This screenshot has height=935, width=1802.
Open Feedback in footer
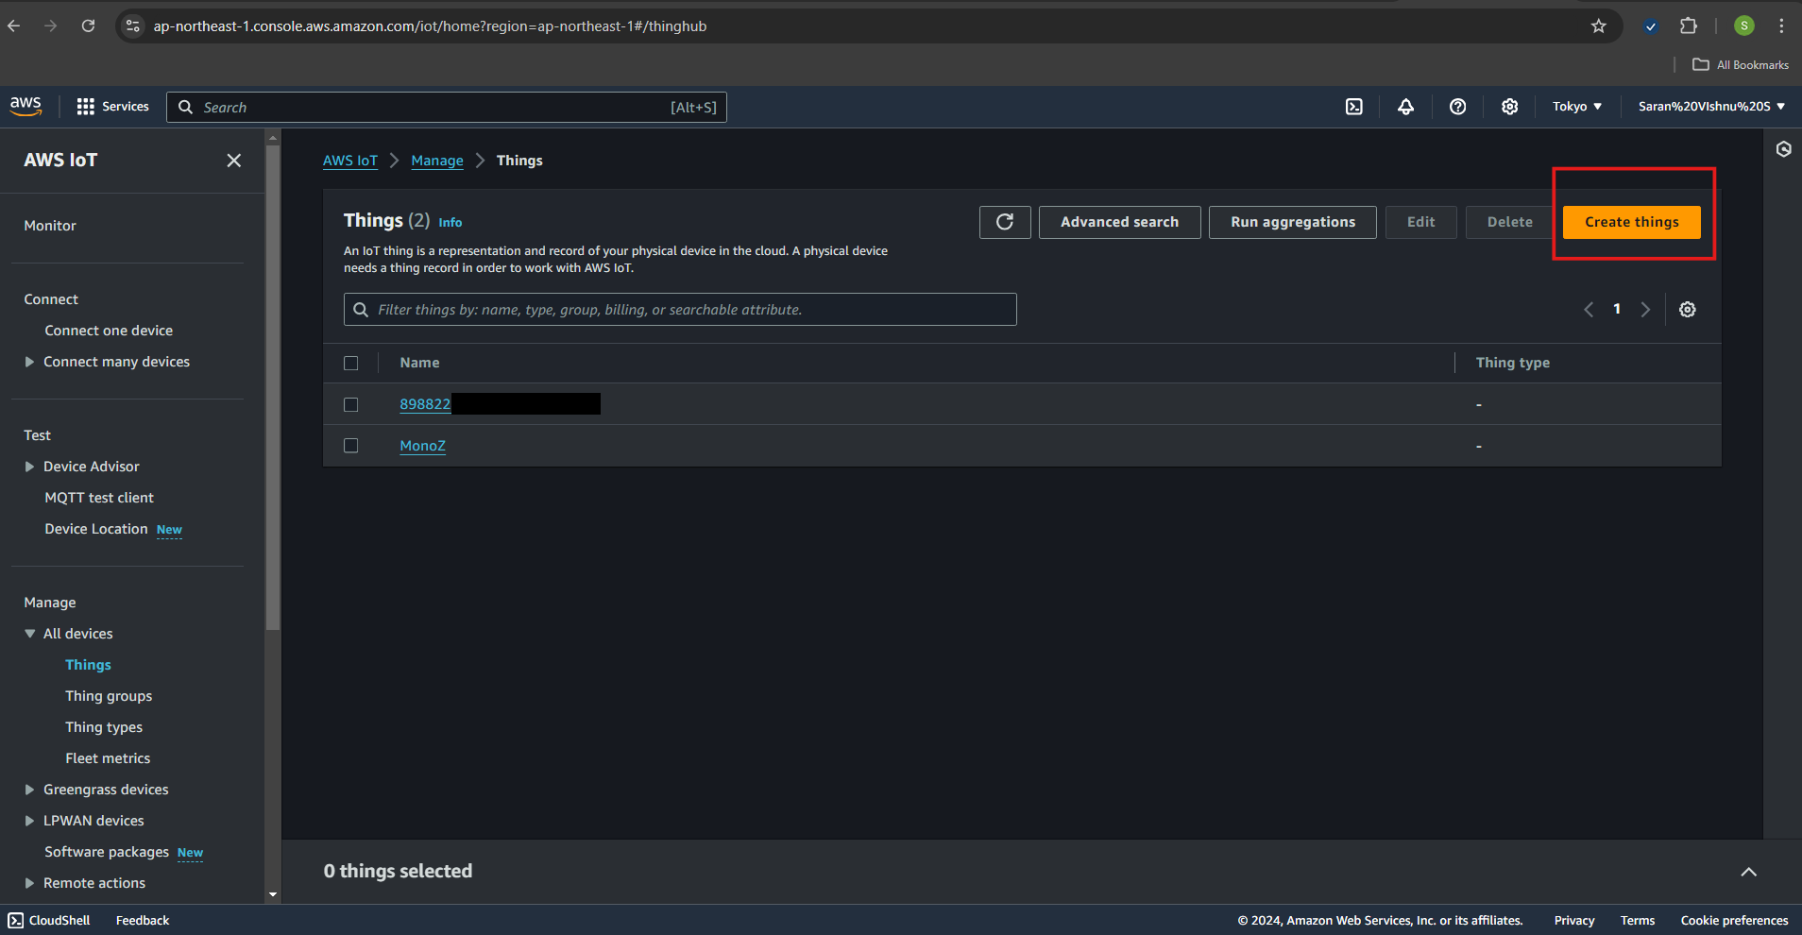click(x=143, y=920)
